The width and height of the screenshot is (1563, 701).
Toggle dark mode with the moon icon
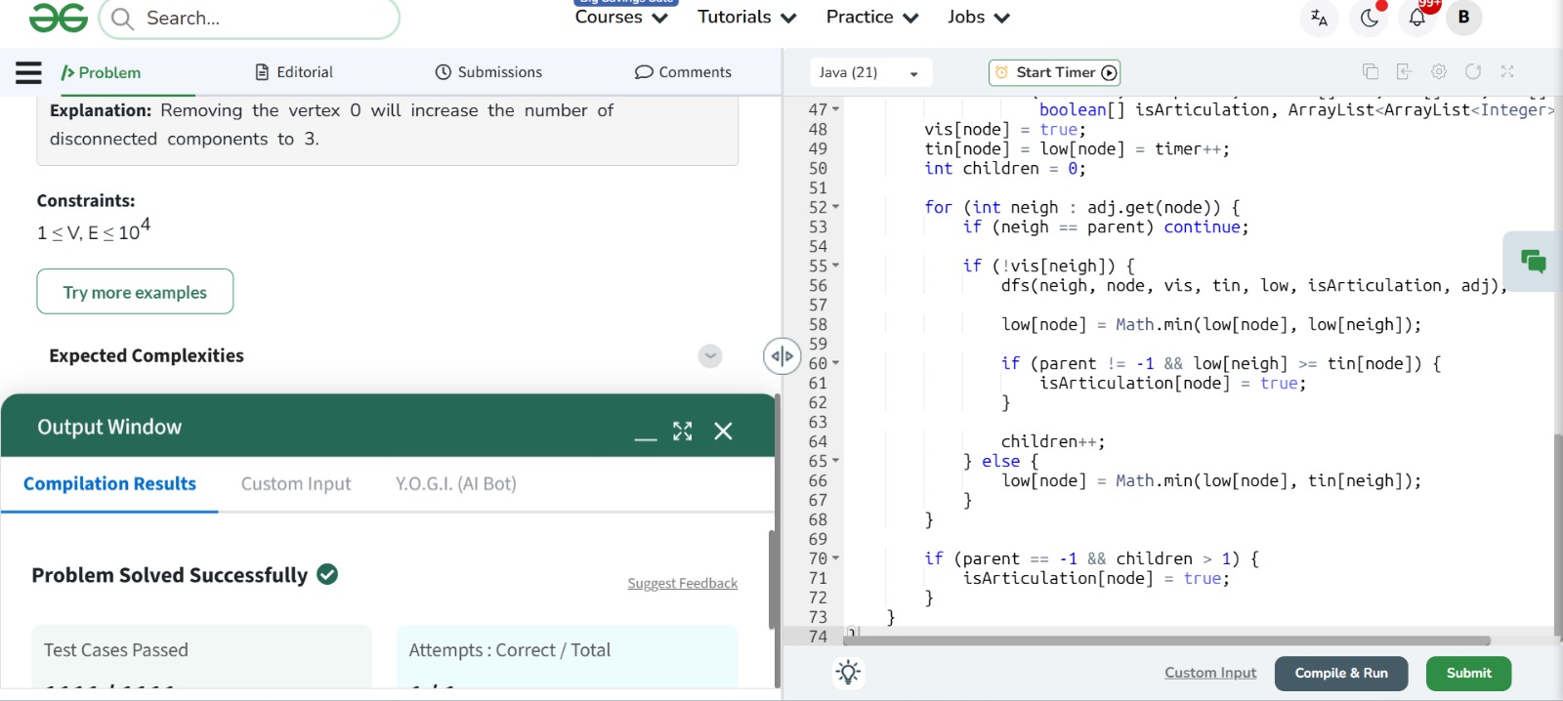[x=1369, y=18]
